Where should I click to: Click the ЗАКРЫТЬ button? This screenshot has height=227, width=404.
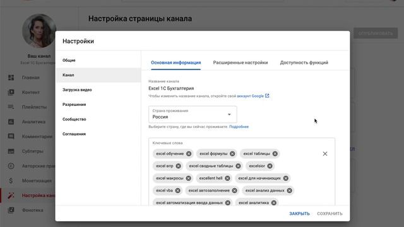(299, 214)
